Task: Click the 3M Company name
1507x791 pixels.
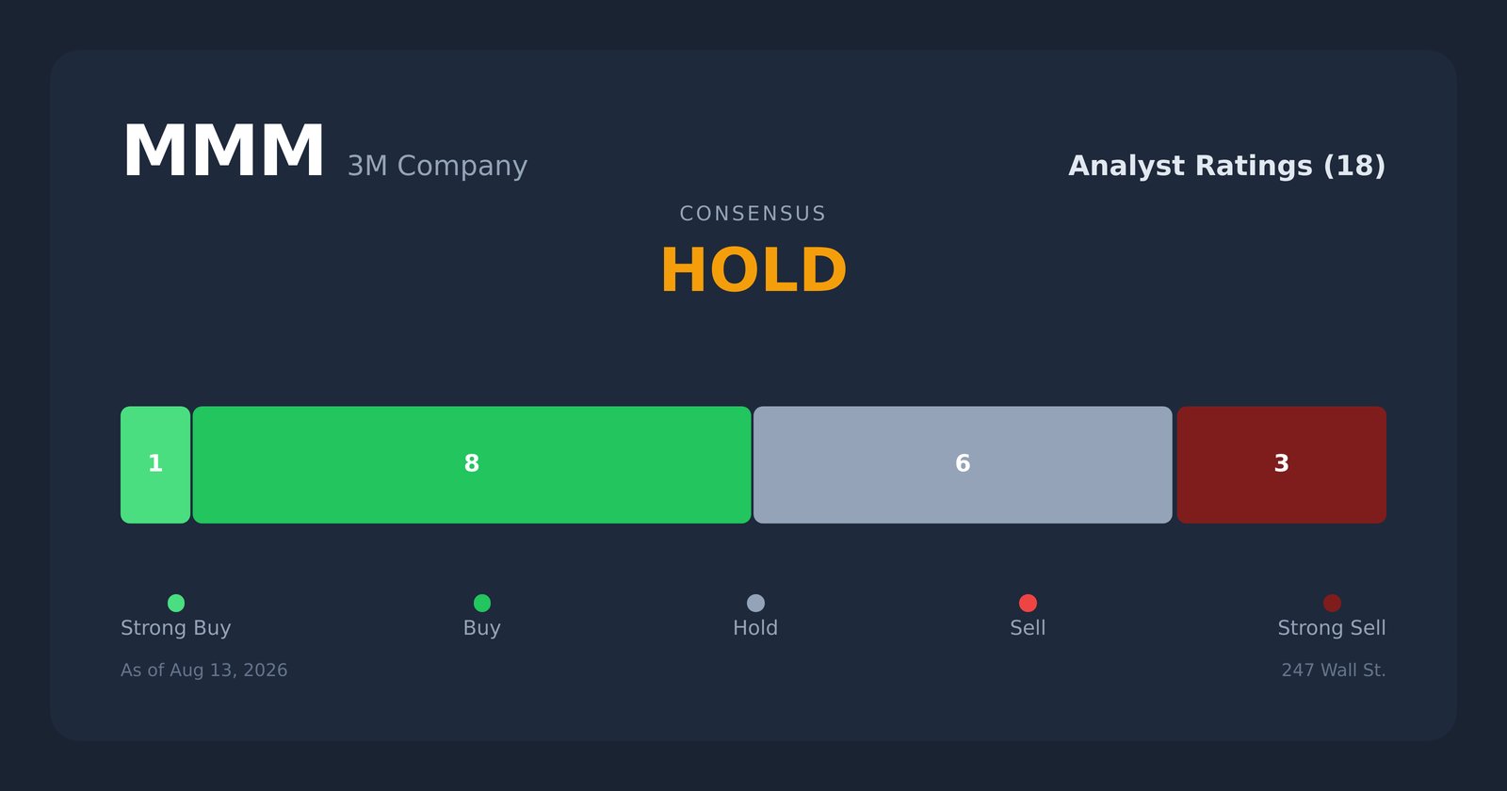Action: tap(437, 166)
